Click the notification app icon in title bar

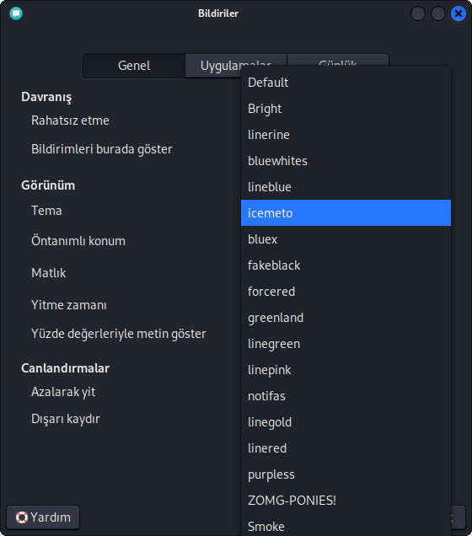pos(16,13)
